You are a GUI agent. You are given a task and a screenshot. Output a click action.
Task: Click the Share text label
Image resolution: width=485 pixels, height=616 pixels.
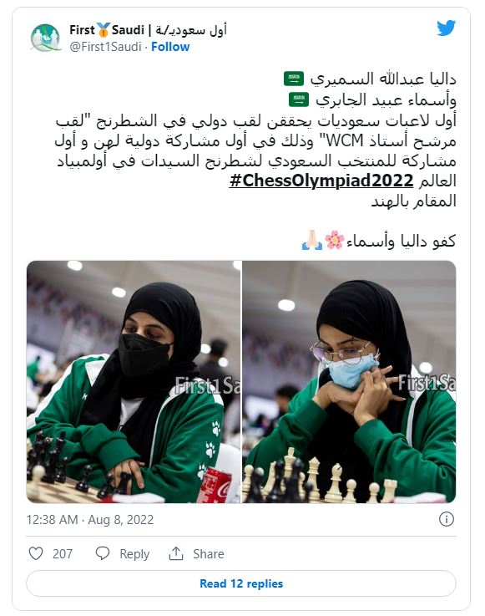tap(209, 554)
